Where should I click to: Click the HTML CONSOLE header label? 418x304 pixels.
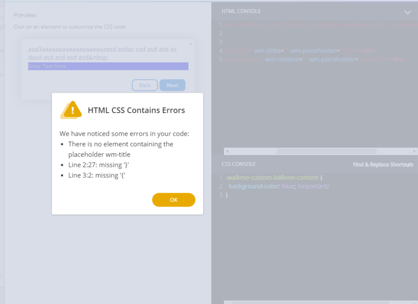(241, 11)
